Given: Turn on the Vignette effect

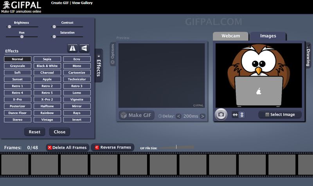Looking at the screenshot, I should (77, 99).
